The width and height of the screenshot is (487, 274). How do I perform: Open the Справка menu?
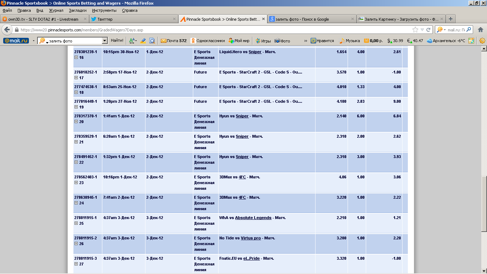point(129,10)
